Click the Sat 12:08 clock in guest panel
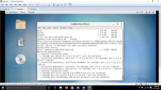 (140, 12)
